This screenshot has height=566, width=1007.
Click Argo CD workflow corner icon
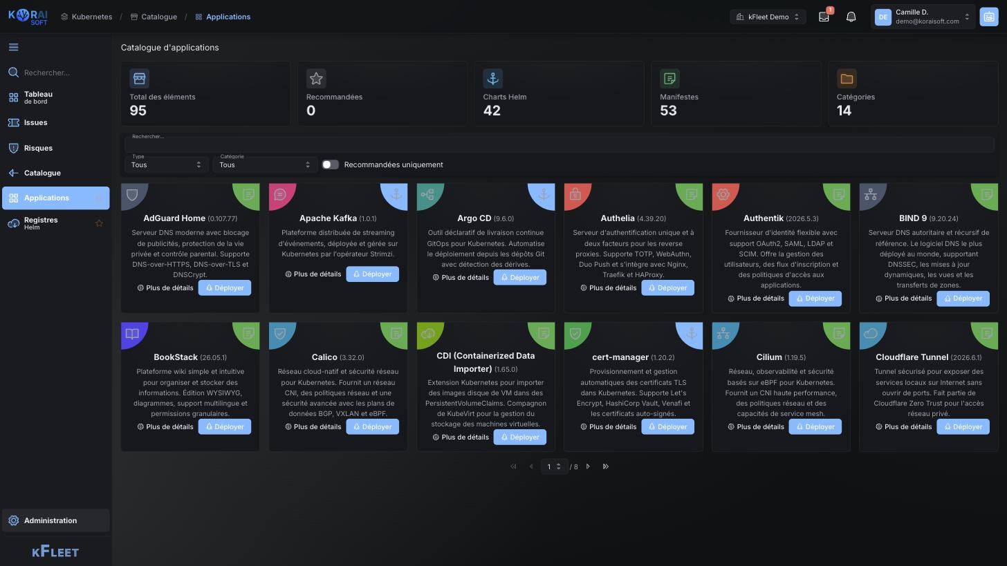(427, 194)
